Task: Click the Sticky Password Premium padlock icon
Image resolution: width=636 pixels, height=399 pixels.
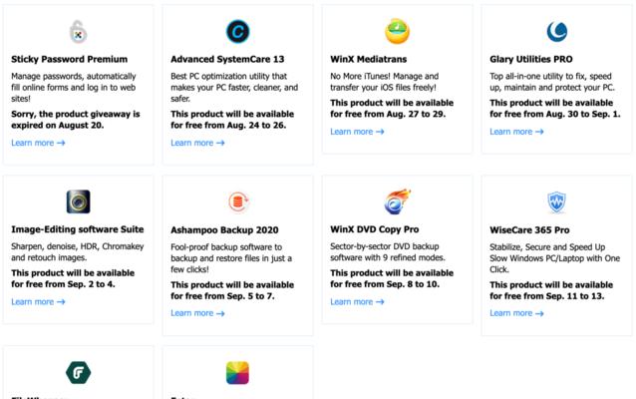Action: [x=78, y=32]
